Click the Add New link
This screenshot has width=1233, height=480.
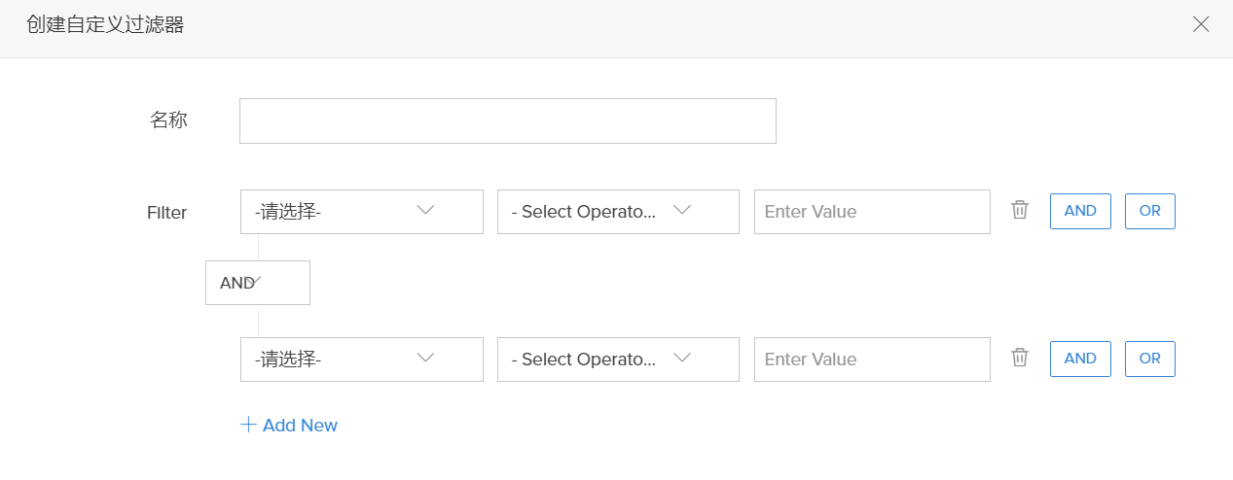coord(300,426)
